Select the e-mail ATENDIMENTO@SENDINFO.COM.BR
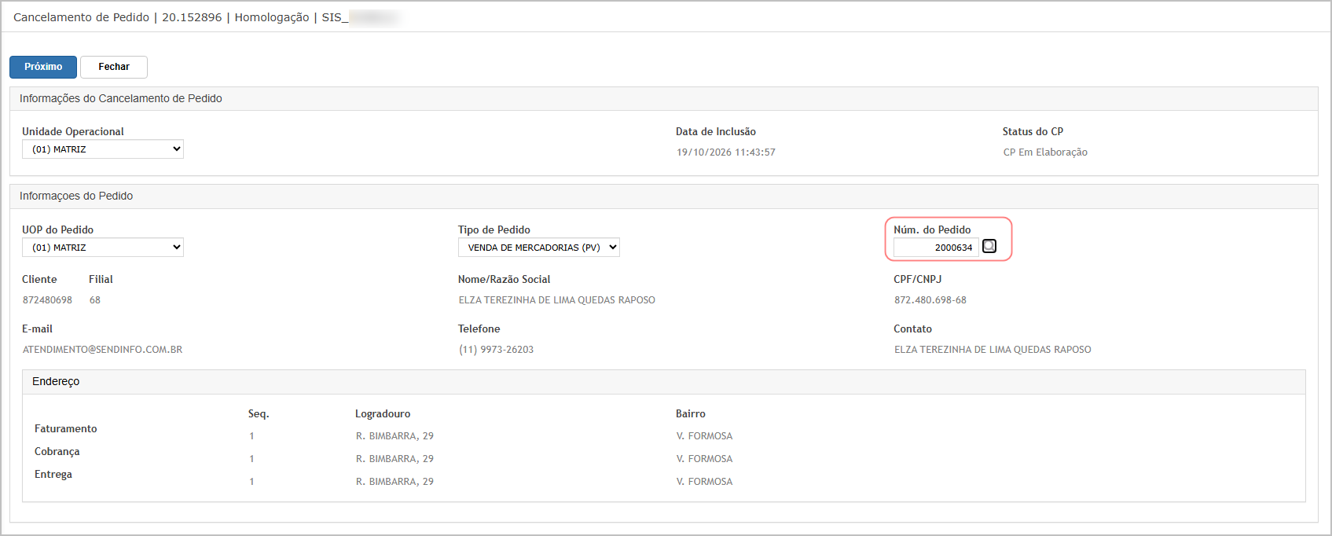This screenshot has height=536, width=1332. click(102, 350)
